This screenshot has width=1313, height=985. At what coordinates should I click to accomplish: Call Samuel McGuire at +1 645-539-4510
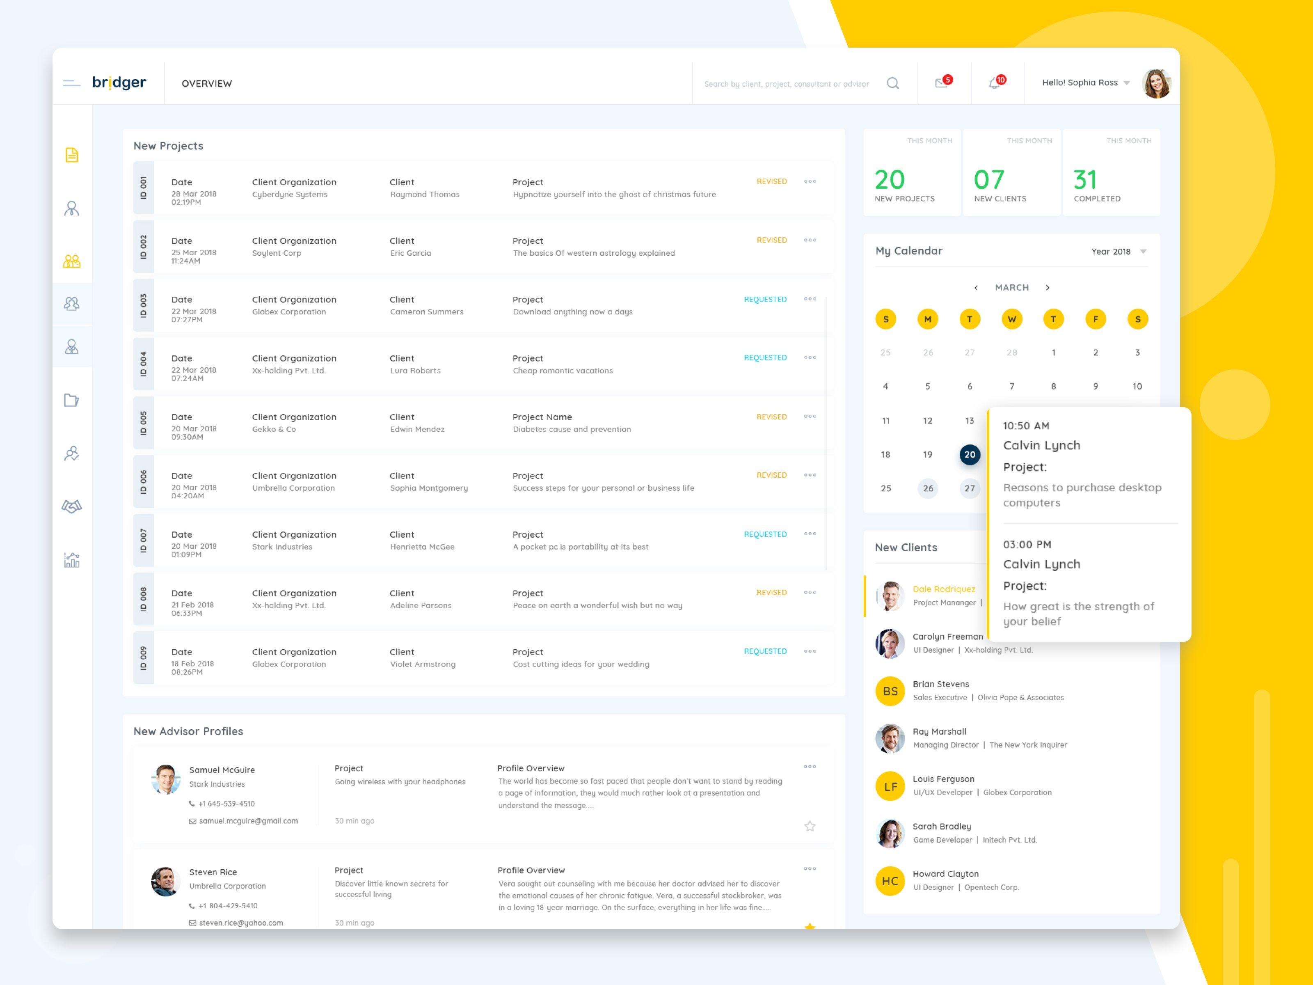click(x=222, y=804)
